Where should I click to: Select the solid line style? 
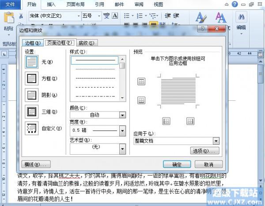pos(95,60)
